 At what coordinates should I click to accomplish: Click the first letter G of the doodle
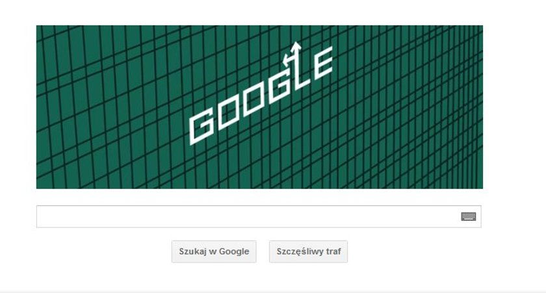click(x=201, y=125)
